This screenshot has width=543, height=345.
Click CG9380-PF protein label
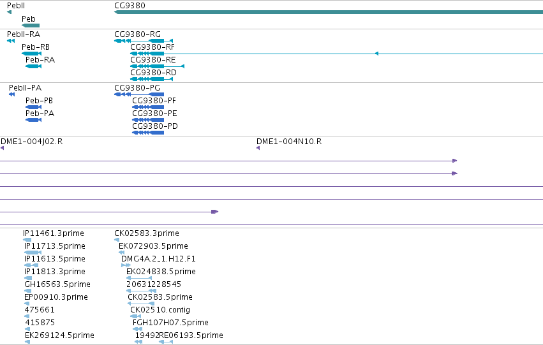tap(154, 101)
